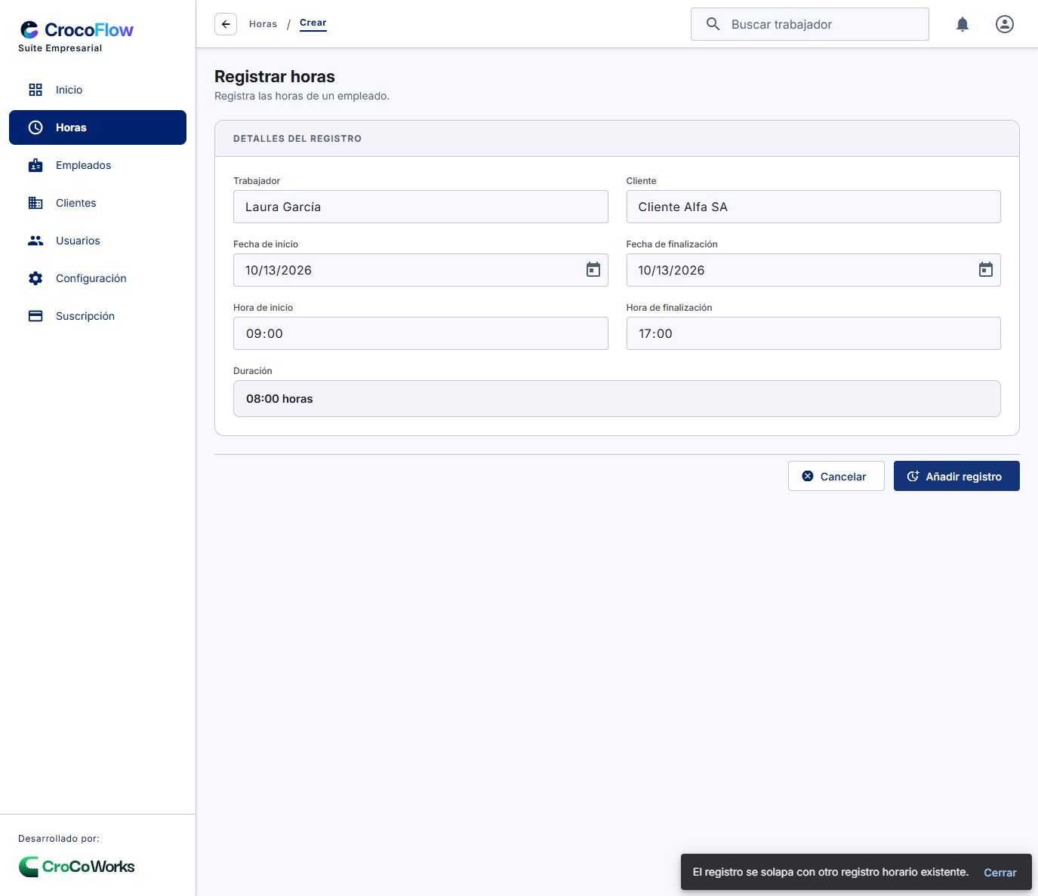
Task: Open the Trabajador field with Laura García
Action: [x=420, y=207]
